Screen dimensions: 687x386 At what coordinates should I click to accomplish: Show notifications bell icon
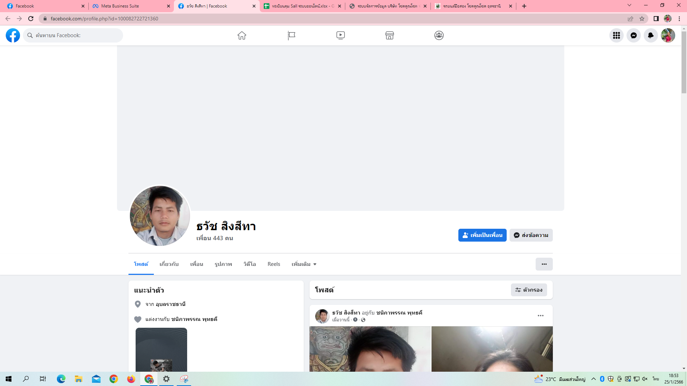[651, 35]
